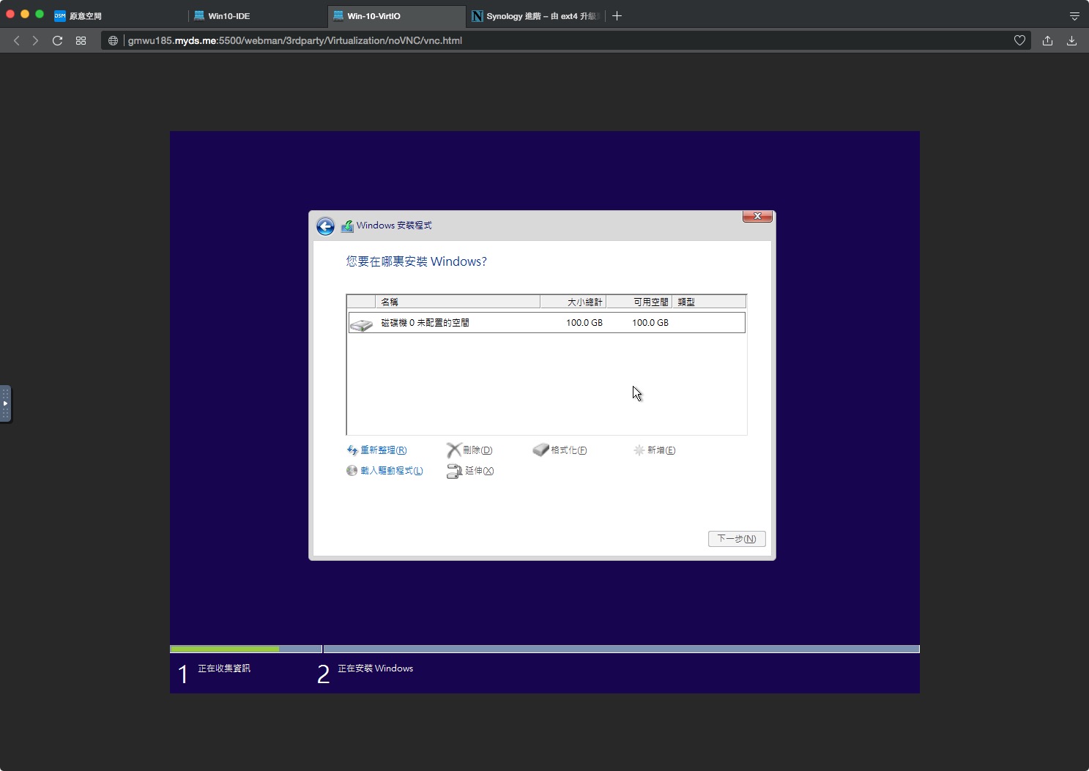
Task: Click the 大小總計 column header
Action: tap(573, 302)
